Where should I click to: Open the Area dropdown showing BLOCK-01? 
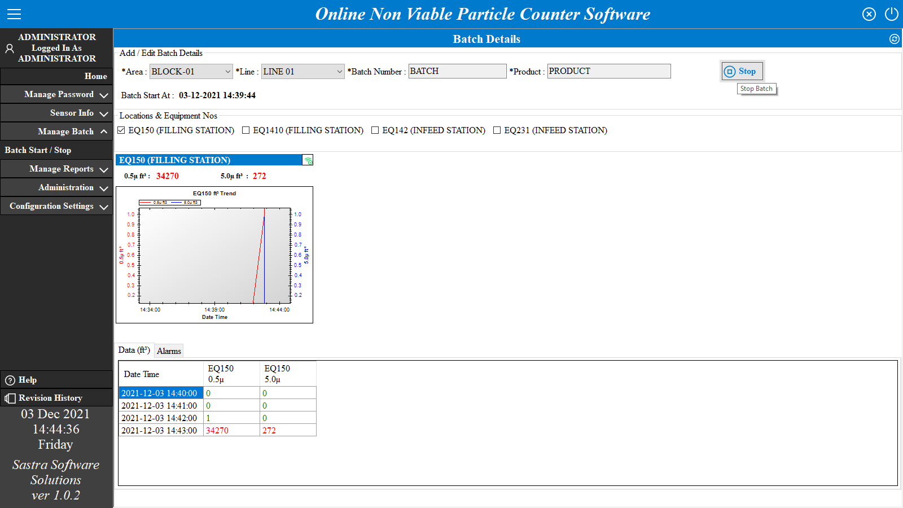click(x=191, y=72)
